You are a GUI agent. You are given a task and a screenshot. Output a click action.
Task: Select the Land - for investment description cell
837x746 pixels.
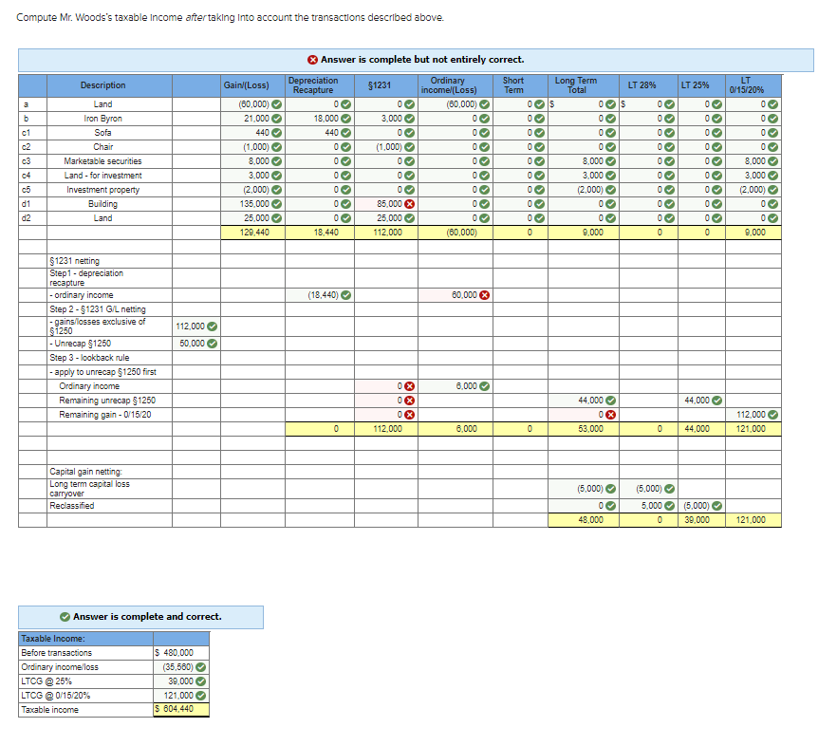[x=109, y=176]
